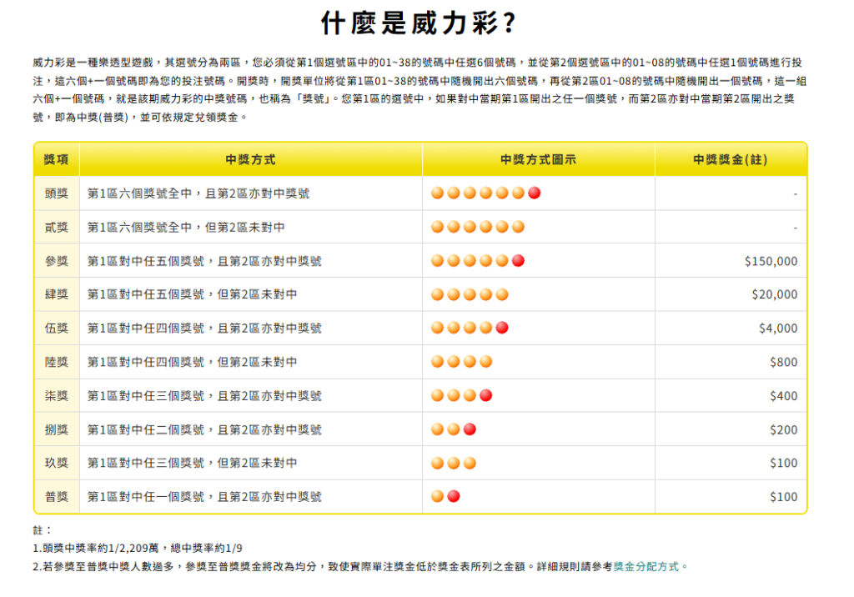The image size is (854, 597).
Task: Click the red ball in the 捌獎 row
Action: pyautogui.click(x=470, y=429)
